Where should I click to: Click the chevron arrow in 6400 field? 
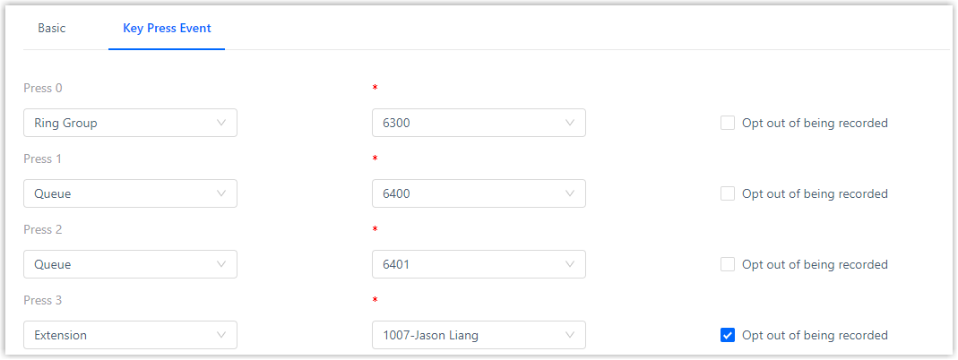[570, 193]
